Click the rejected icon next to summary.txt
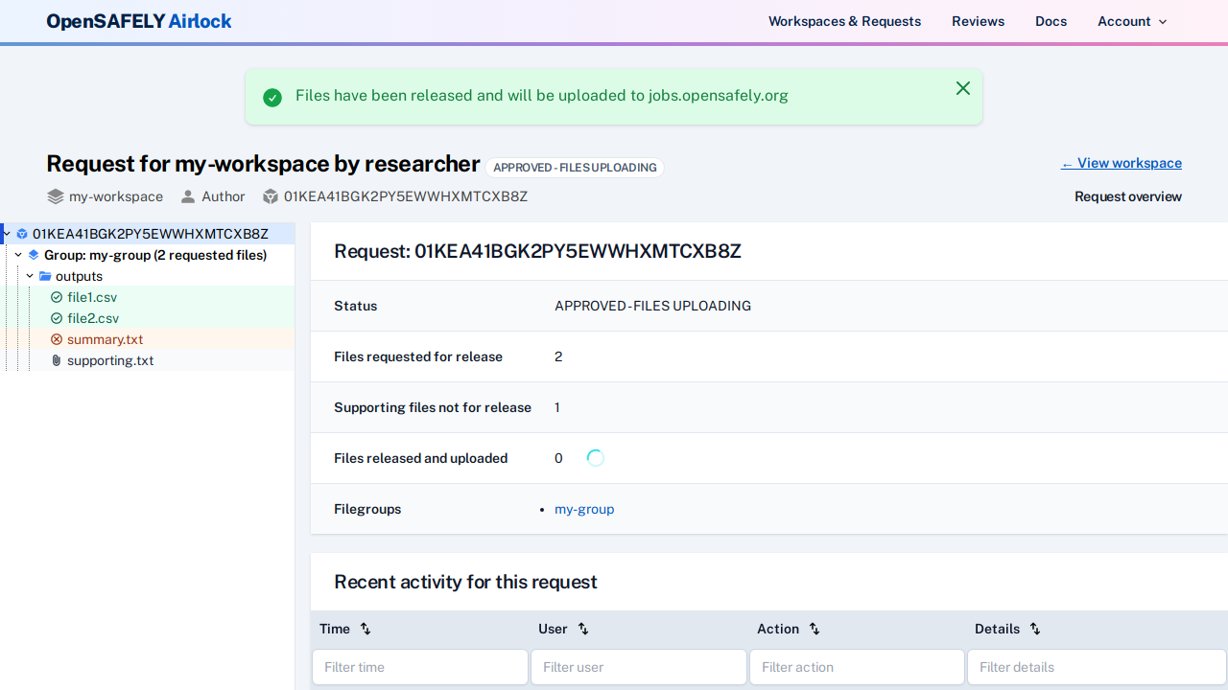The image size is (1228, 690). point(57,339)
